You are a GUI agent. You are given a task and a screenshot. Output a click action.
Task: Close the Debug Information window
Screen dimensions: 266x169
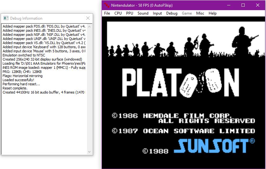pyautogui.click(x=88, y=18)
